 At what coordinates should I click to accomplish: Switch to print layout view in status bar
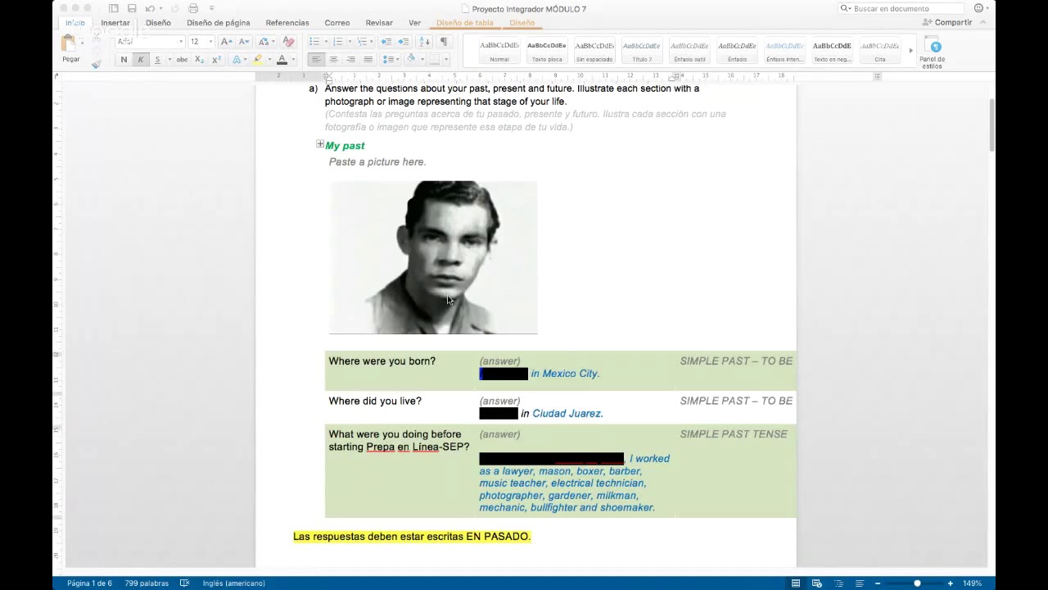point(796,583)
